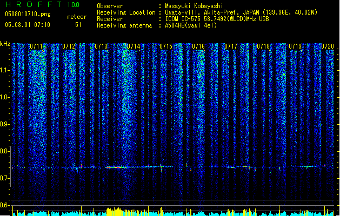Select antenna value A504HB(yagi 4el)
The height and width of the screenshot is (216, 340).
[191, 25]
